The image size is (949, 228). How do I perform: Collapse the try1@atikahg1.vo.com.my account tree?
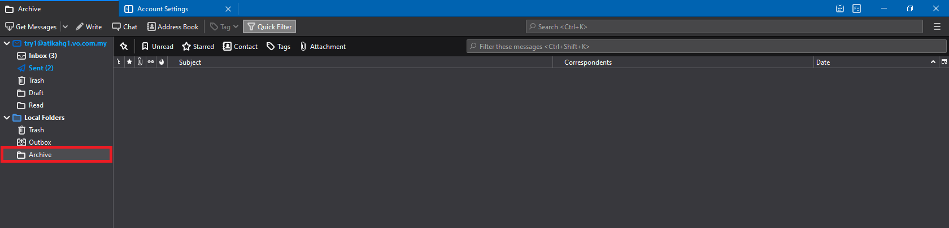coord(7,43)
